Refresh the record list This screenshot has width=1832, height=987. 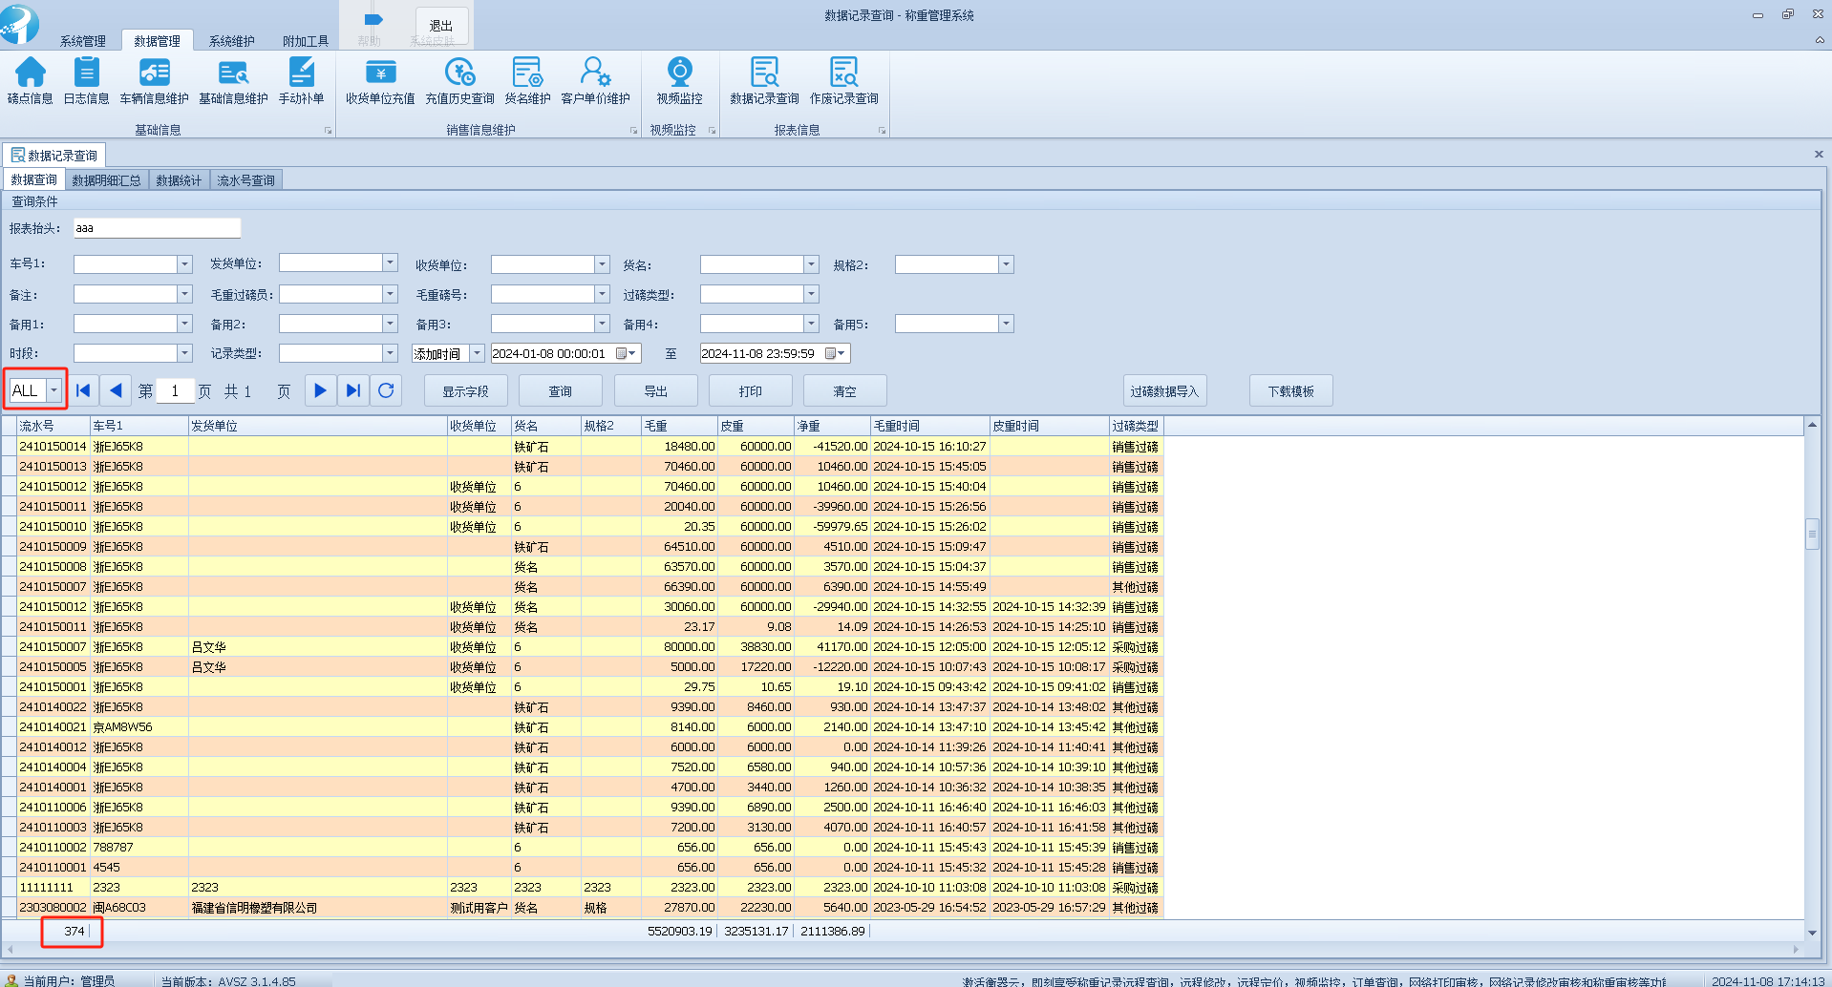pos(386,390)
